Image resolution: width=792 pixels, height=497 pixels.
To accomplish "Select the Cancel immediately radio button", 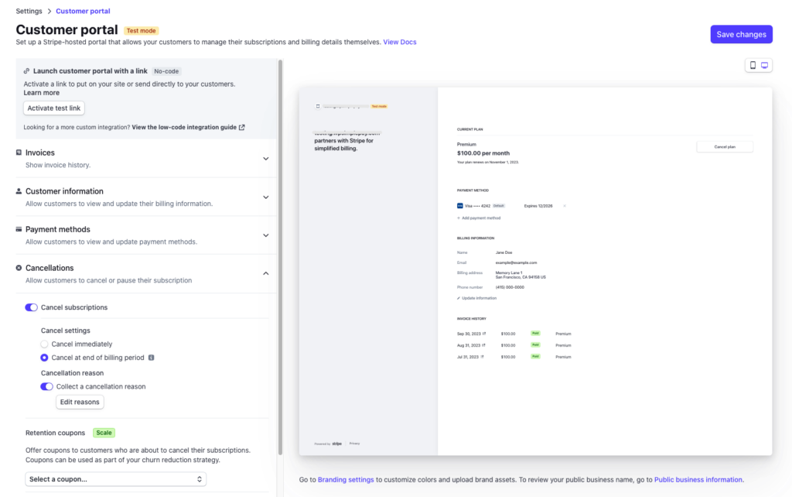I will 46,344.
